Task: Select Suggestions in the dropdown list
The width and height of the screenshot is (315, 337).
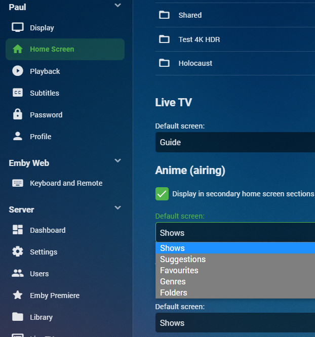Action: tap(235, 259)
